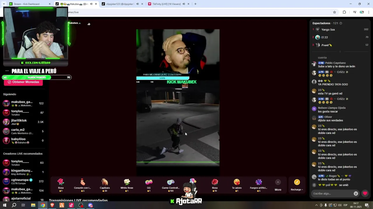Viewport: 373px width, 209px height.
Task: View third-ranked viewer Frant
Action: pyautogui.click(x=340, y=45)
